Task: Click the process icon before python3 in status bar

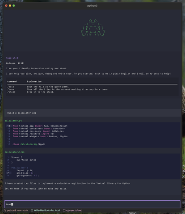Action: pos(5,210)
